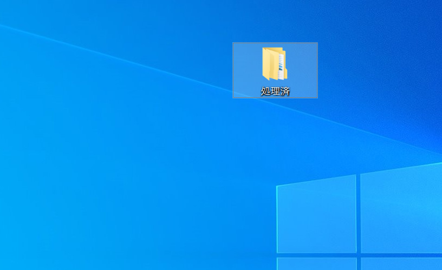This screenshot has height=270, width=442.
Task: Select the yellow folder on the desktop
Action: [x=275, y=65]
